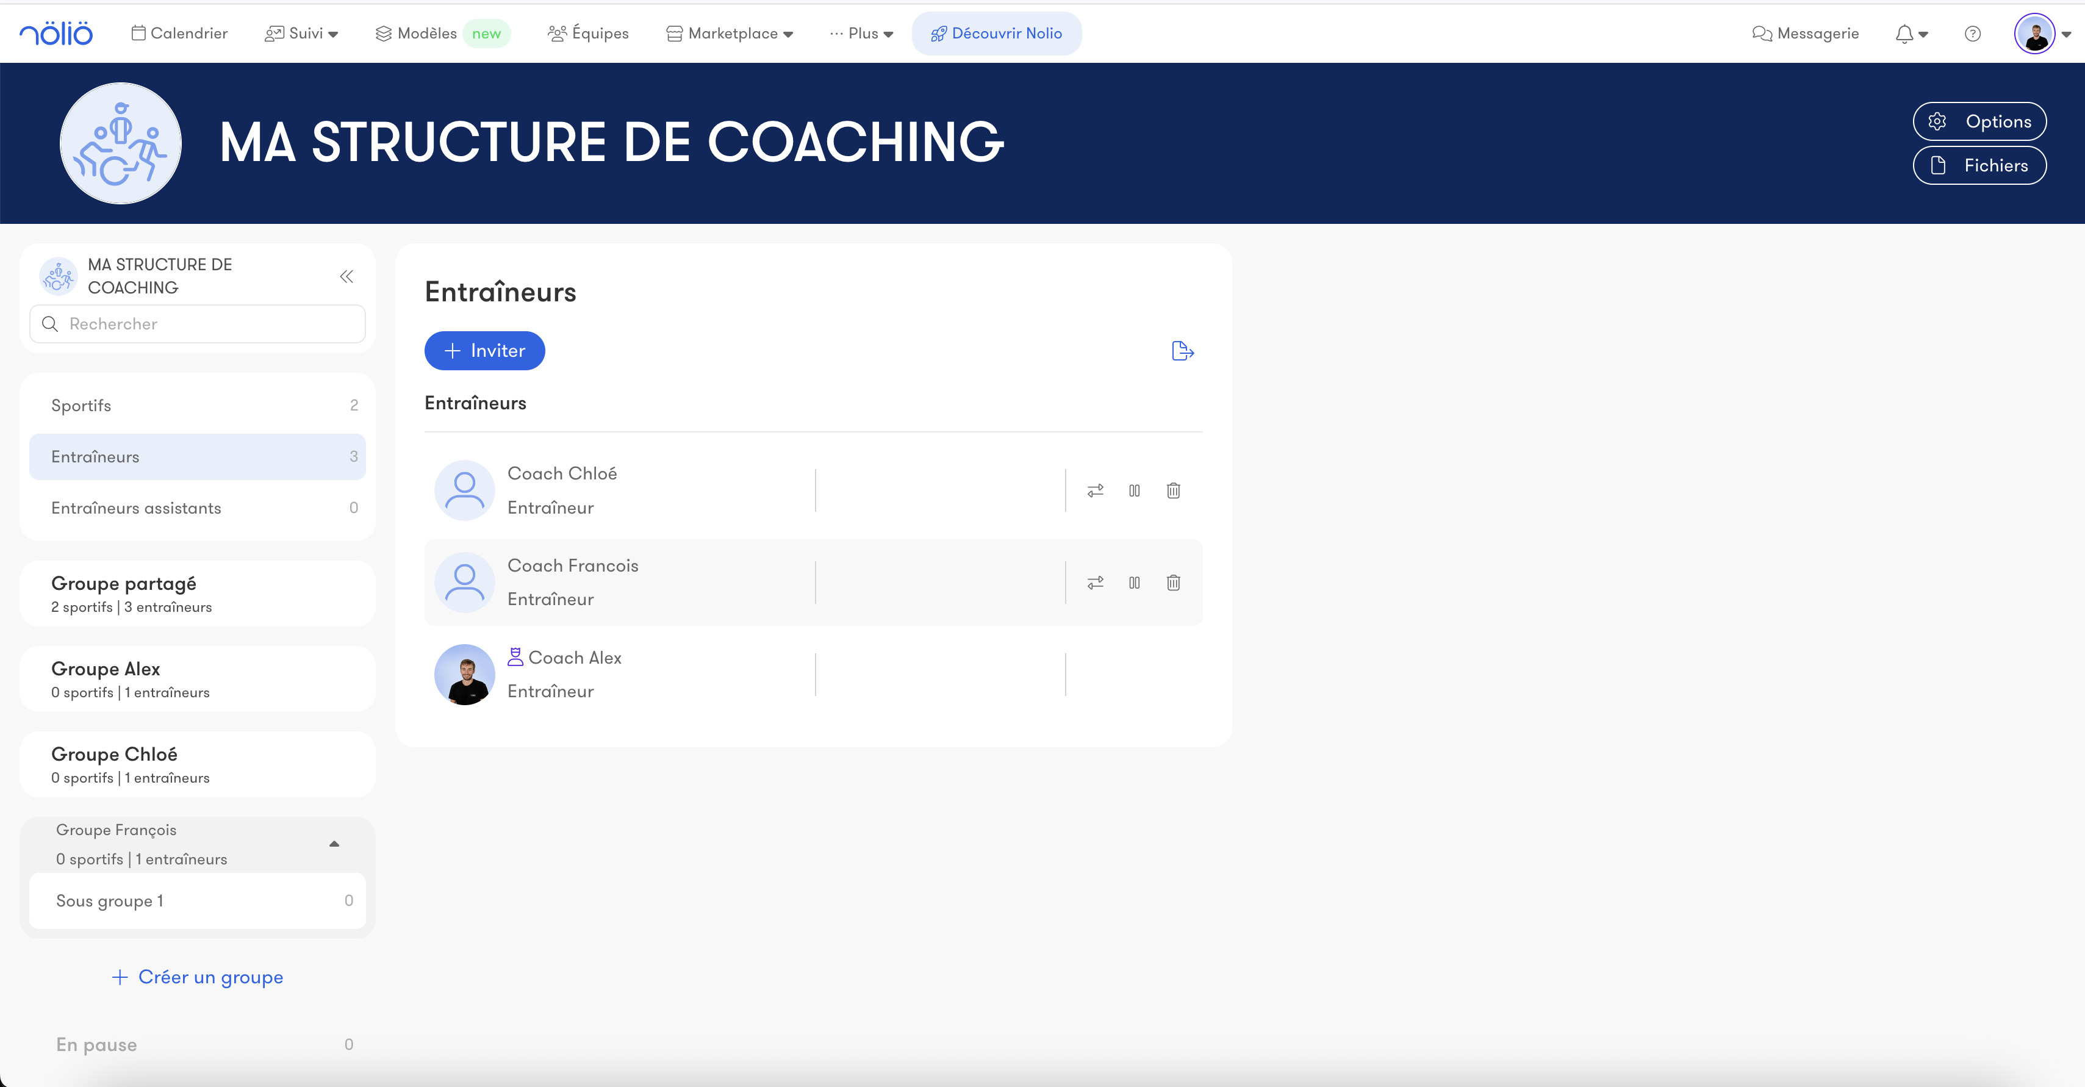Pause Coach Chloé with the pause icon
The width and height of the screenshot is (2085, 1087).
tap(1134, 490)
